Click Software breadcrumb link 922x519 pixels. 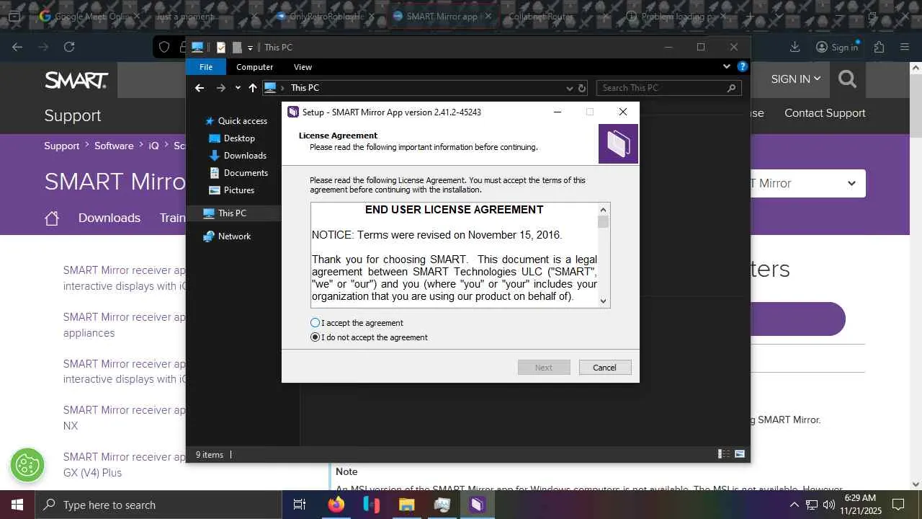tap(114, 146)
